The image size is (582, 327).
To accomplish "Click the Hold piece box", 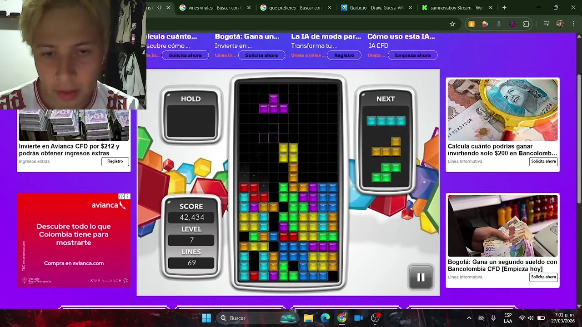I will point(191,121).
